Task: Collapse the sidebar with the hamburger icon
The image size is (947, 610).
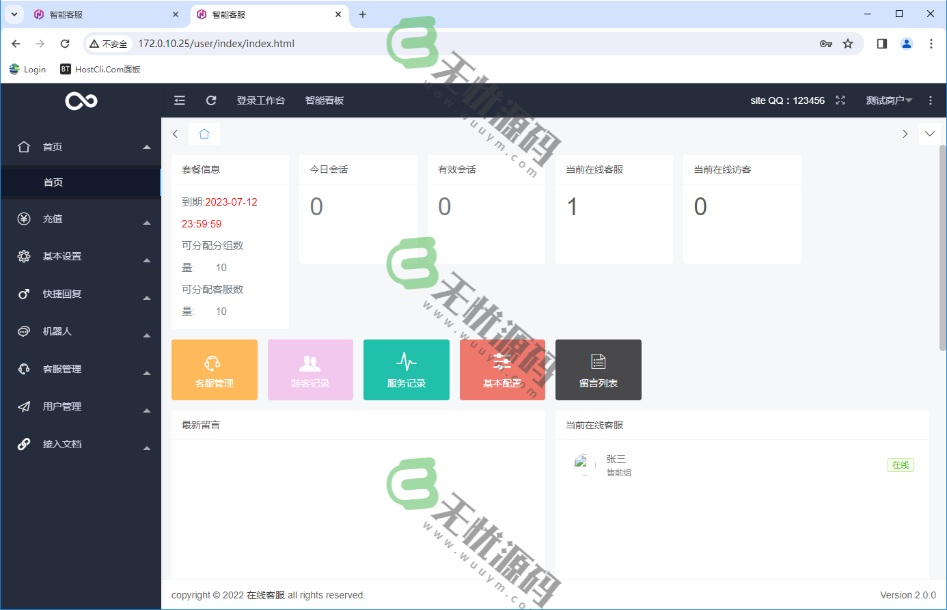Action: point(179,100)
